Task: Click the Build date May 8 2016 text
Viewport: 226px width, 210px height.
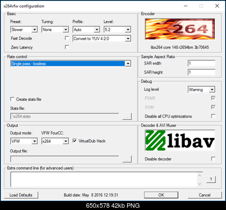Action: click(x=91, y=195)
